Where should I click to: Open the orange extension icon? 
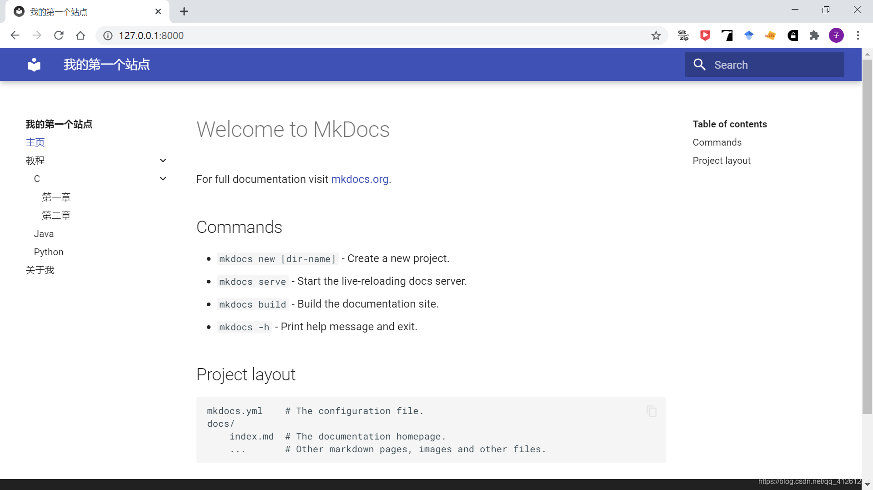coord(771,35)
